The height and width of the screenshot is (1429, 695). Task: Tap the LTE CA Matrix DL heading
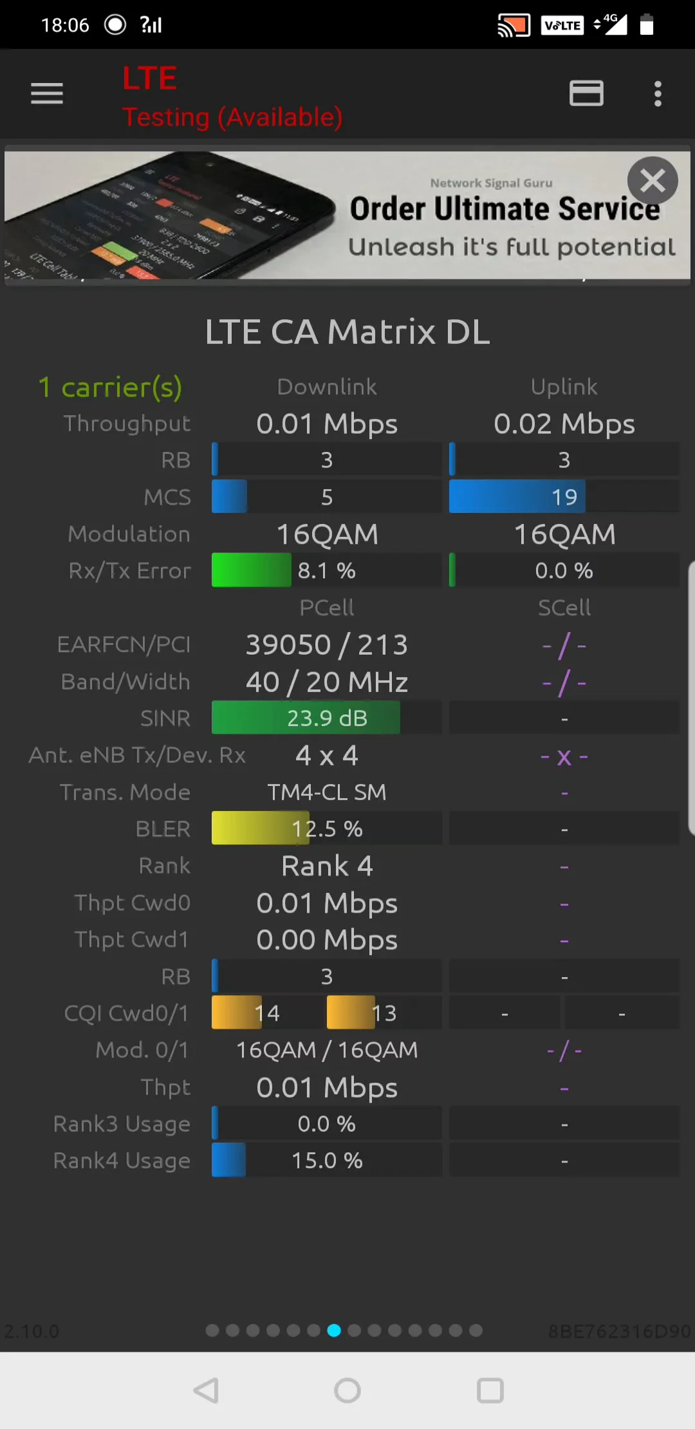(x=347, y=332)
